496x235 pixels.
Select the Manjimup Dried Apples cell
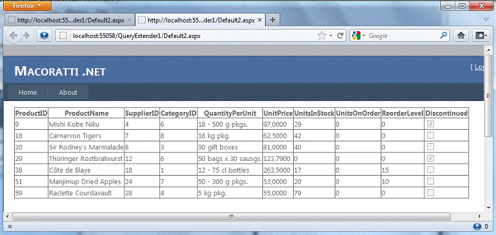click(86, 182)
